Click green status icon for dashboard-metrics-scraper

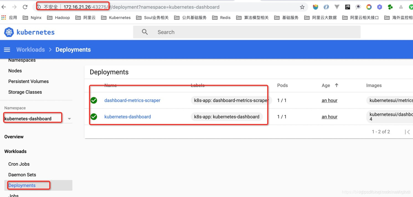pyautogui.click(x=94, y=100)
